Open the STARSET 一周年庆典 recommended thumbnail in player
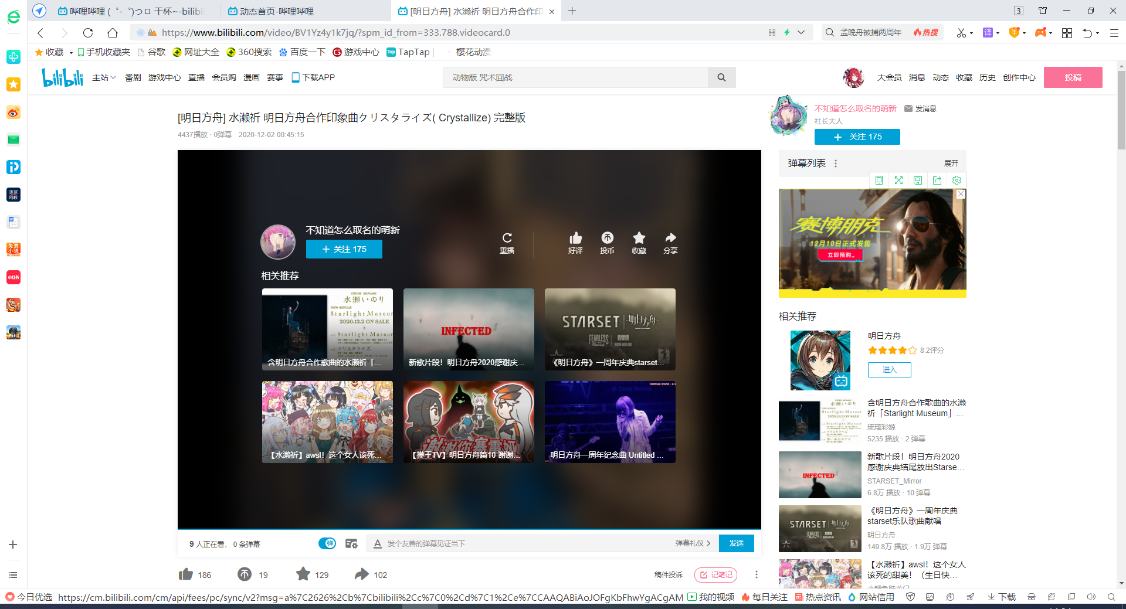Viewport: 1126px width, 609px height. [x=610, y=329]
